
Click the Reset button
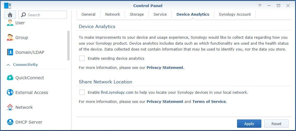[276, 124]
